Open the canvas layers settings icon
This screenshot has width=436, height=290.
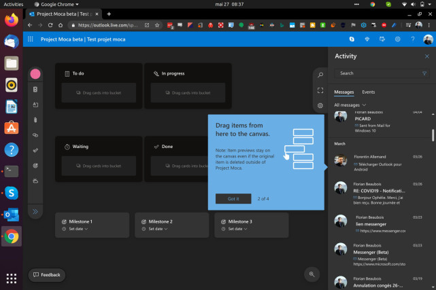point(320,106)
